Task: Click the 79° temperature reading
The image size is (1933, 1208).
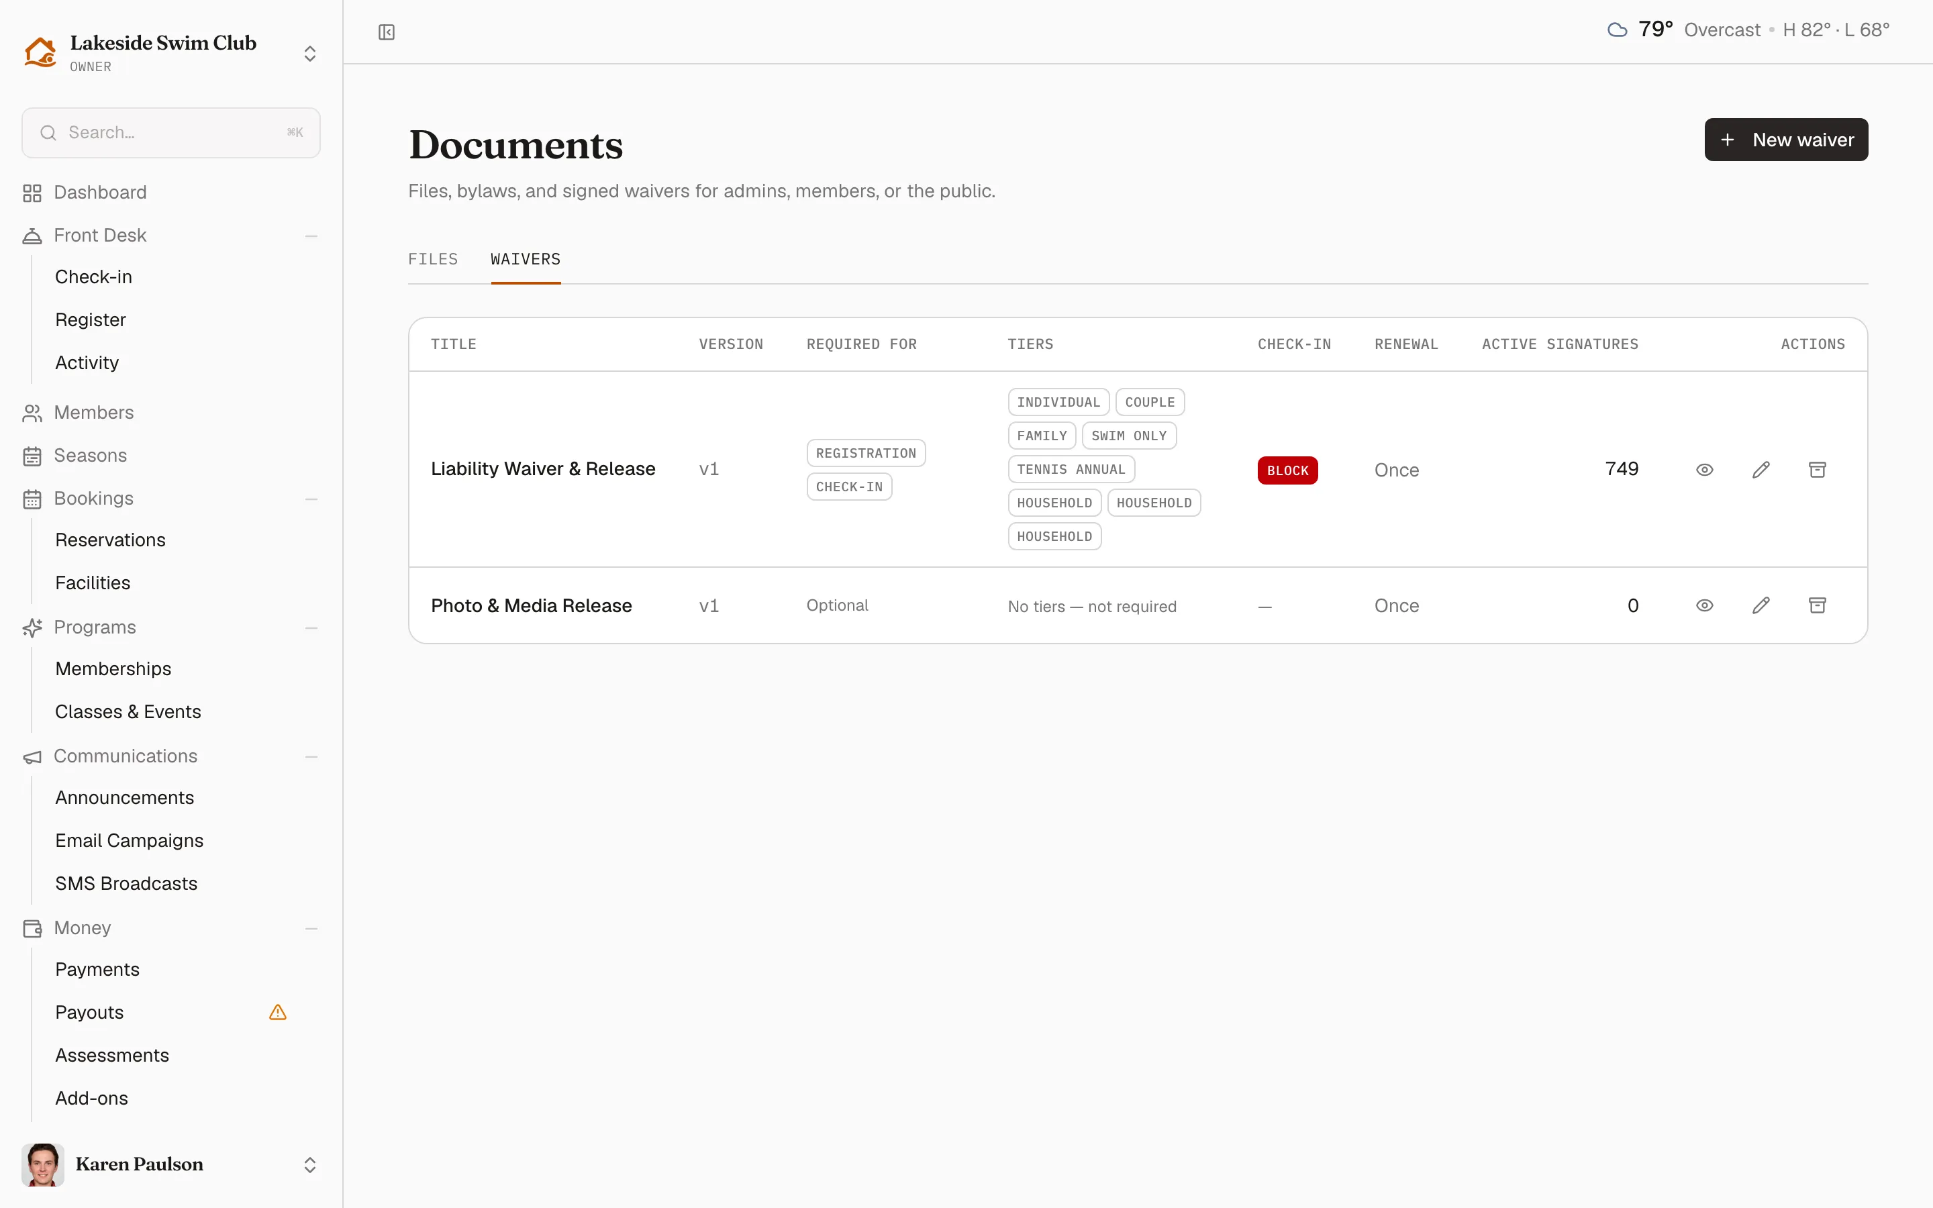Action: pos(1655,30)
